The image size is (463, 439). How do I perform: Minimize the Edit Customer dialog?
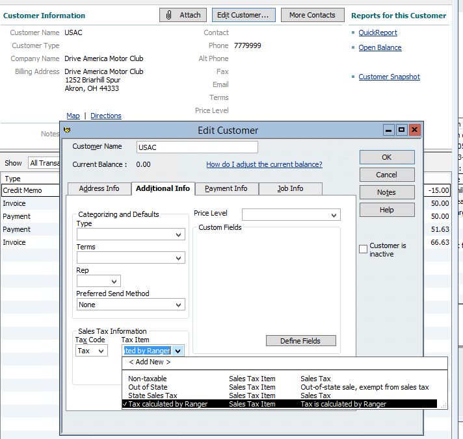tap(388, 130)
